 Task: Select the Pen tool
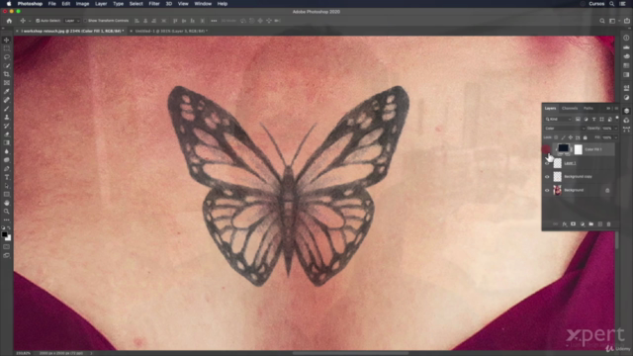[7, 169]
